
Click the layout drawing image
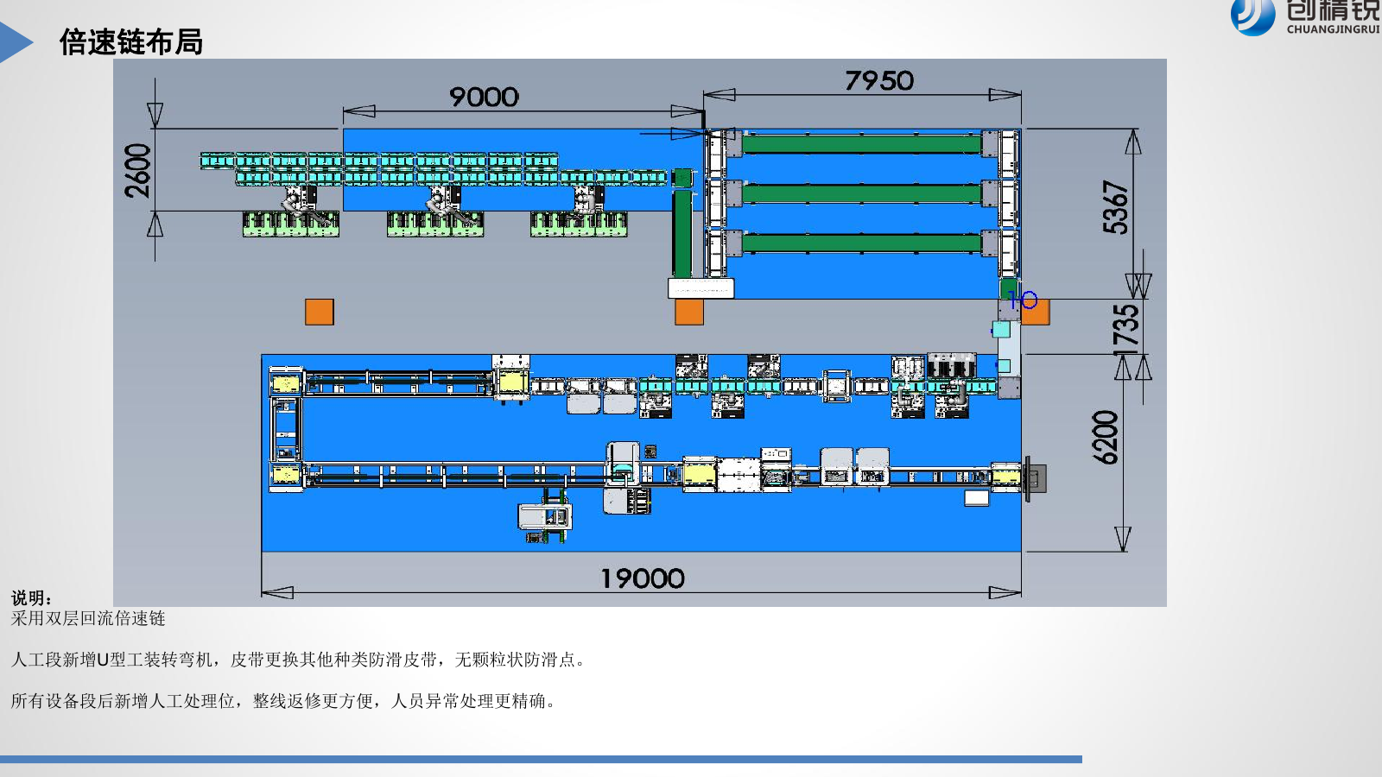[640, 332]
